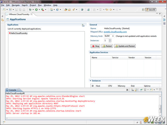Switch to the VMware Cloud Foundry tab

19,14
